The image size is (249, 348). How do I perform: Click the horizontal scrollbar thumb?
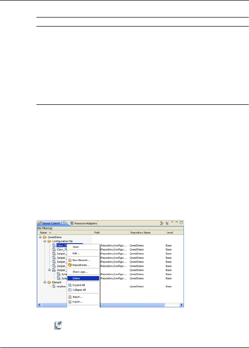pyautogui.click(x=103, y=305)
